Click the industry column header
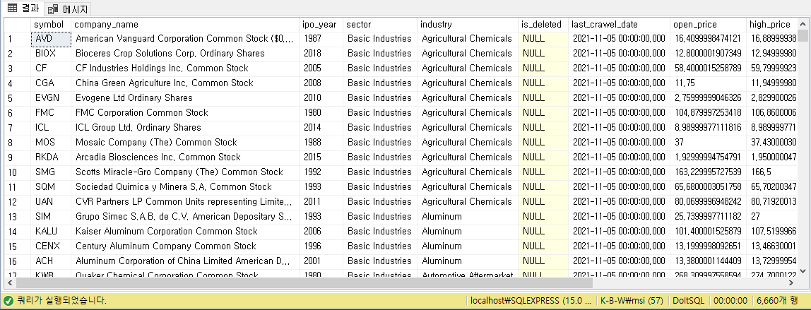The width and height of the screenshot is (811, 310). pos(468,24)
